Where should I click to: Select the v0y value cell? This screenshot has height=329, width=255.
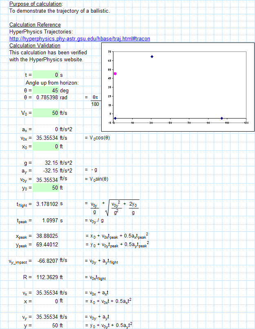pos(47,180)
